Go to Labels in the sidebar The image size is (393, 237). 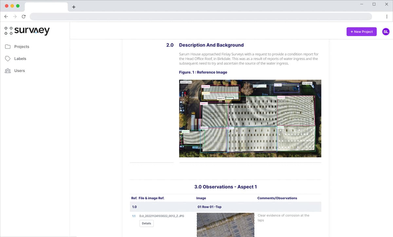pos(20,59)
